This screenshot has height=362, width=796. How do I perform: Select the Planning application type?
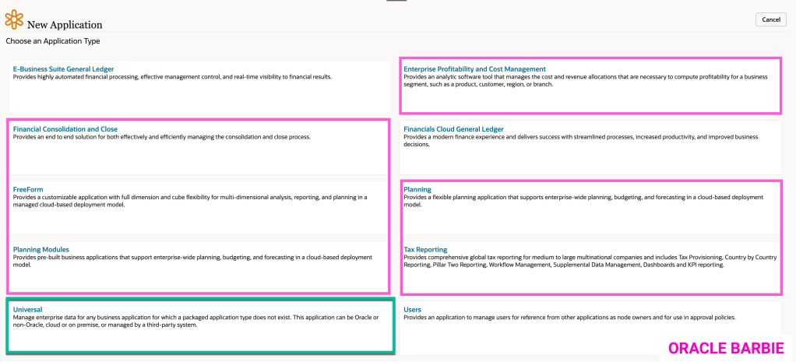coord(417,190)
